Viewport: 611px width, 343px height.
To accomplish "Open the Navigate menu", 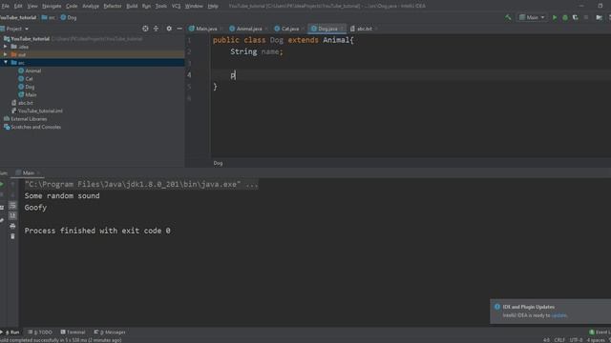I will (x=52, y=6).
